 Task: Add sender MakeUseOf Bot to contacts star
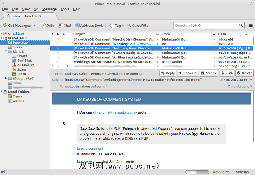(141, 73)
